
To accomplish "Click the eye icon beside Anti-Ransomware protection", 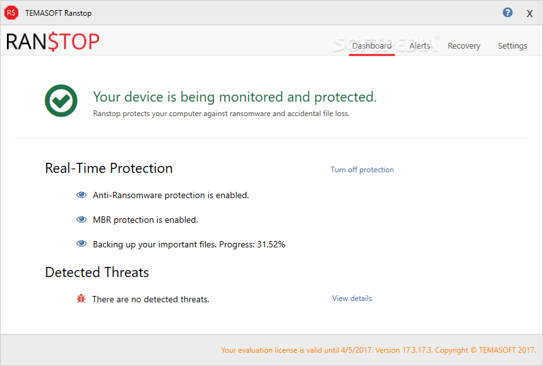I will [x=81, y=195].
